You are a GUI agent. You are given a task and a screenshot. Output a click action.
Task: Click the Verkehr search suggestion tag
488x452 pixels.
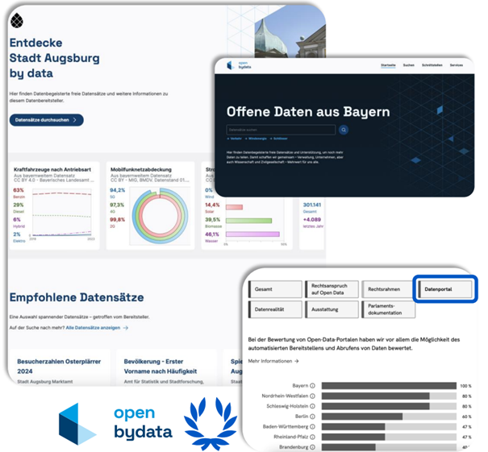(x=235, y=139)
